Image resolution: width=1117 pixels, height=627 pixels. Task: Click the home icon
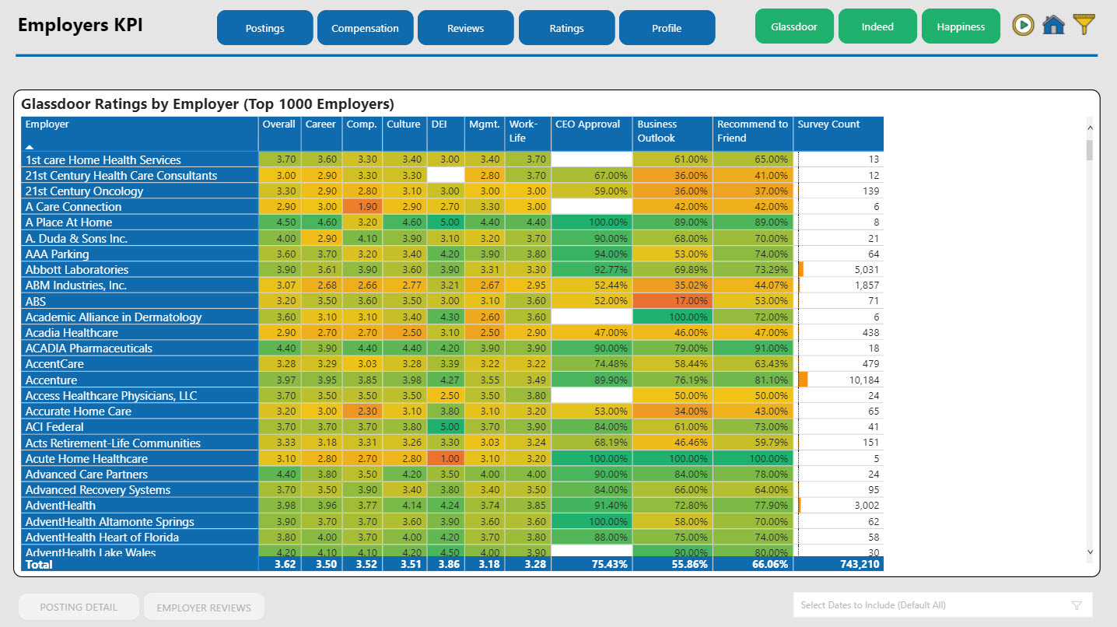pyautogui.click(x=1053, y=24)
